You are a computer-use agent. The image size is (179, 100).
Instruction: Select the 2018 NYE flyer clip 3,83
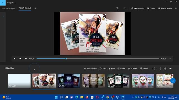pos(69,81)
